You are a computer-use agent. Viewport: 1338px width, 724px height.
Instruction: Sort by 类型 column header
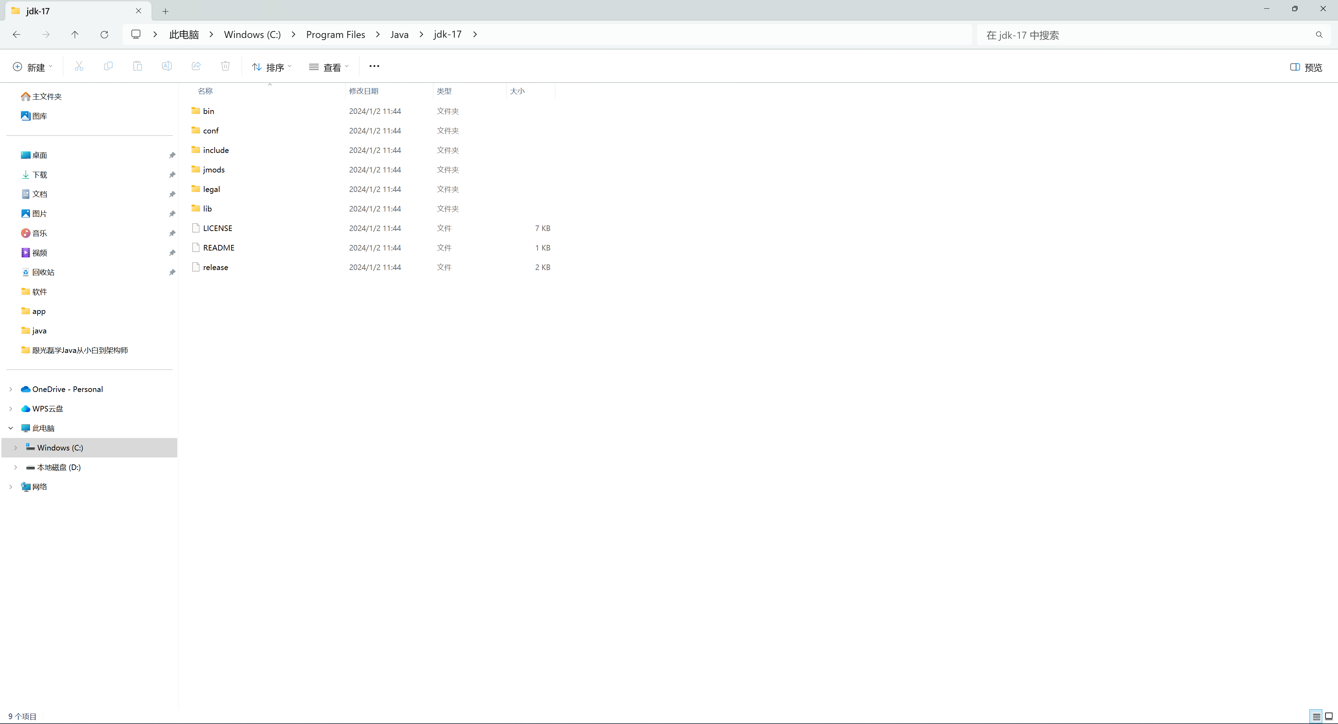(444, 91)
